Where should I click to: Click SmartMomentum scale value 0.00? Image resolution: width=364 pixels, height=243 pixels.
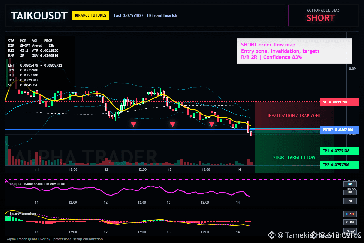350,222
